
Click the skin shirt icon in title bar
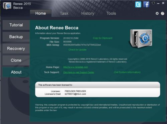153,3
